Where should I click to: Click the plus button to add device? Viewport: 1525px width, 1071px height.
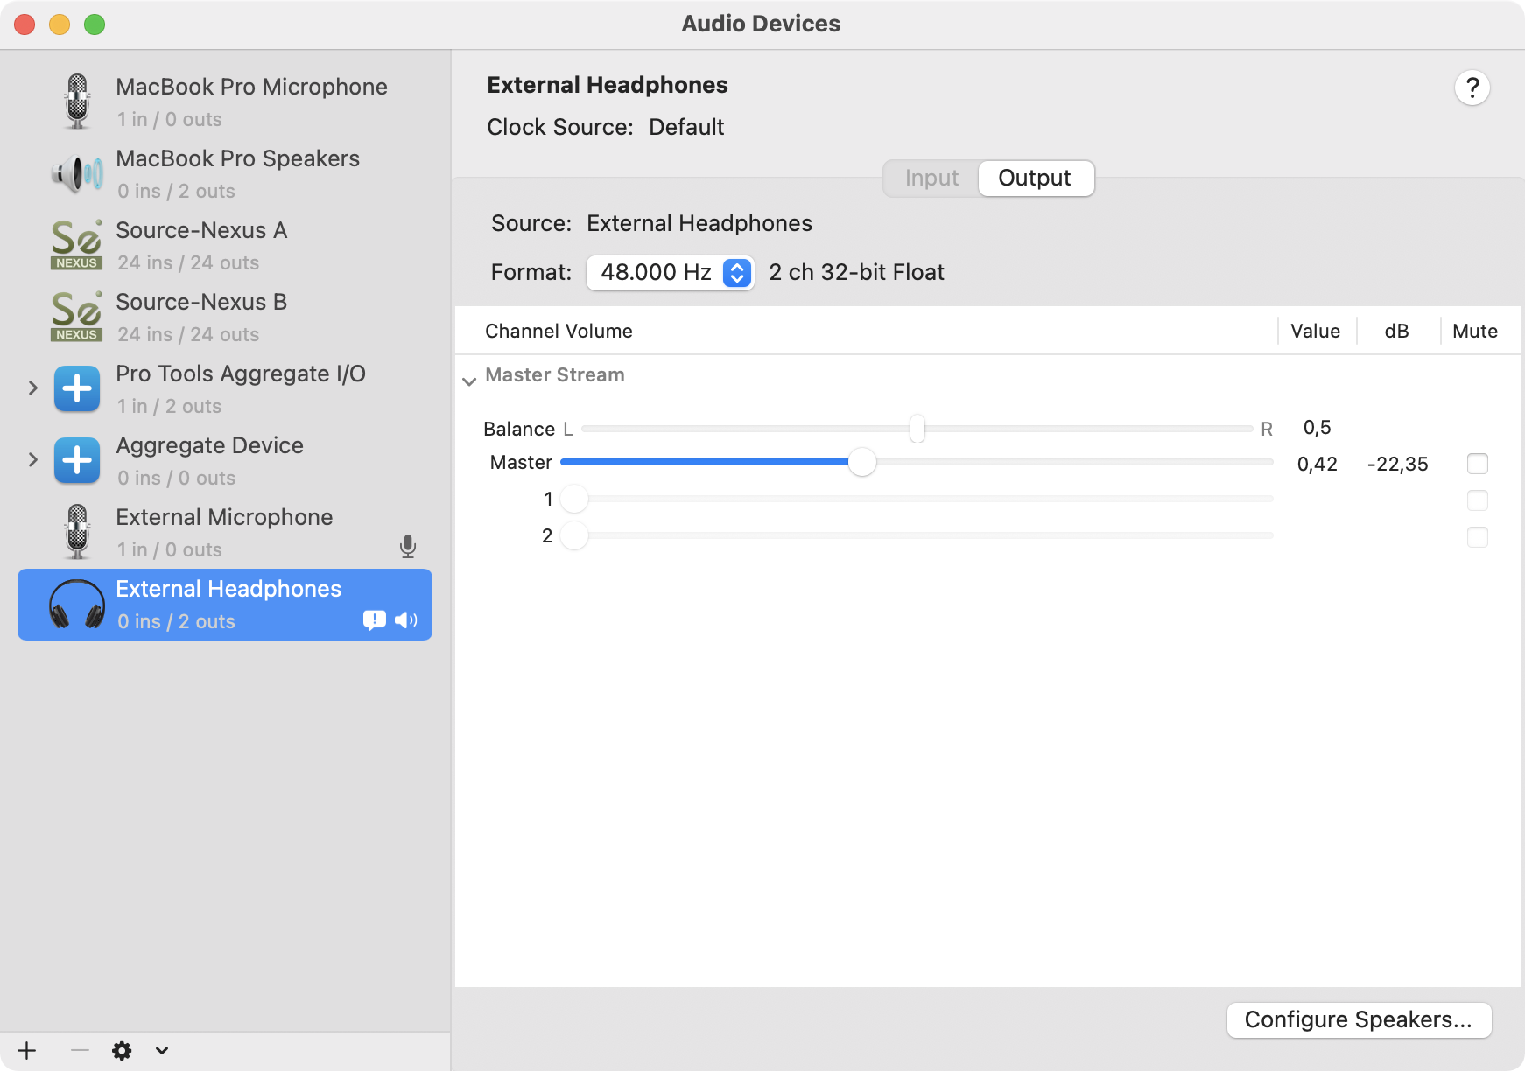[x=27, y=1050]
